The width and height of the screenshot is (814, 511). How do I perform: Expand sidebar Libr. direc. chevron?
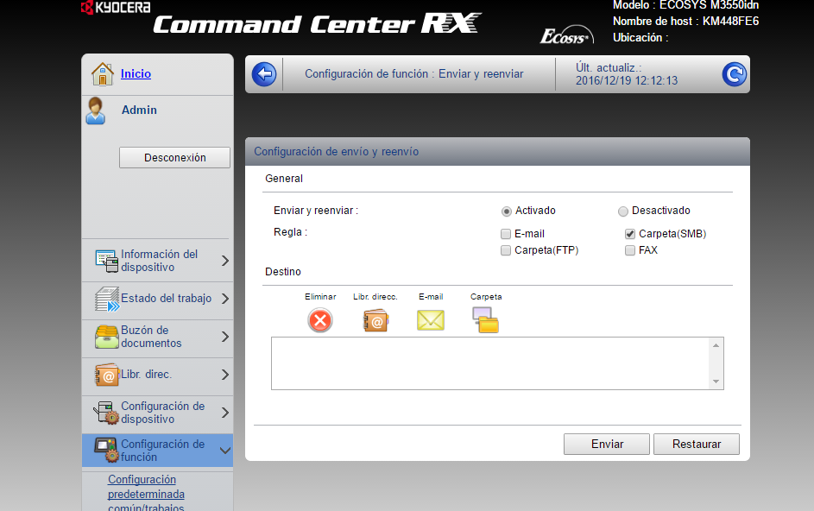(224, 375)
